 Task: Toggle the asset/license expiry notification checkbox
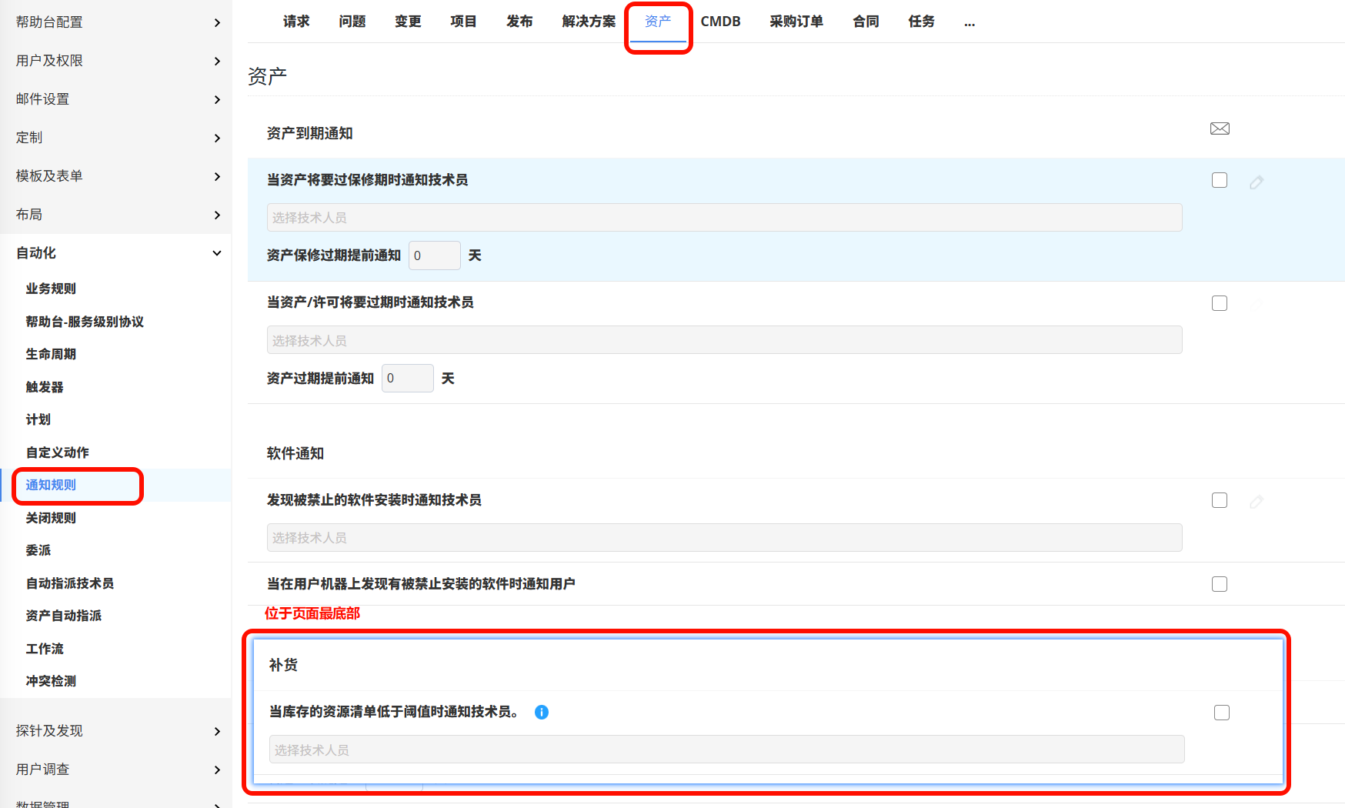(1220, 303)
